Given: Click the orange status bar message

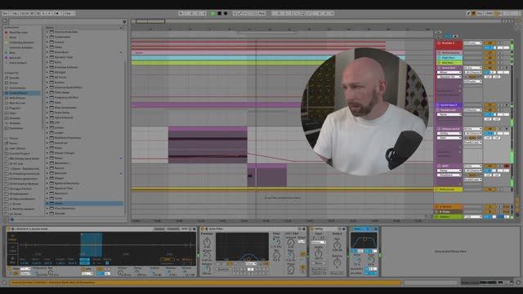Looking at the screenshot, I should [205, 283].
